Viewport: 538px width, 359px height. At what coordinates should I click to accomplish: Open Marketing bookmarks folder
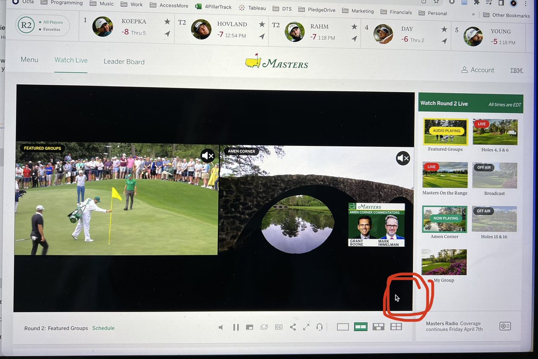pyautogui.click(x=358, y=11)
